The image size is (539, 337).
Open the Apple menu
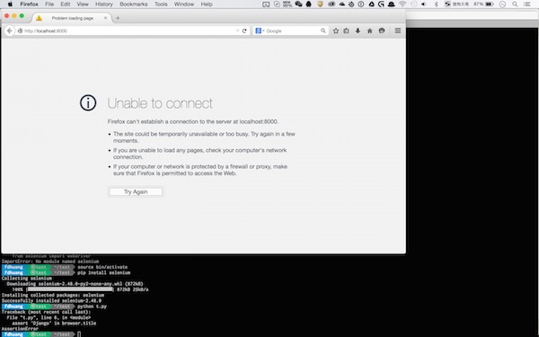[10, 4]
